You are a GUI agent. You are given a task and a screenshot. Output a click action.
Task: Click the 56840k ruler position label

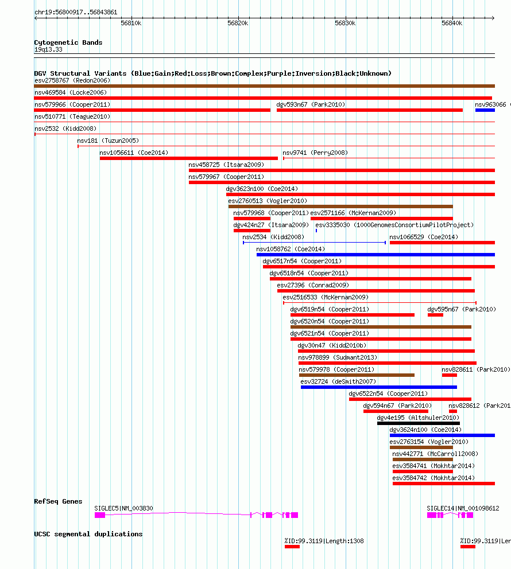pos(452,23)
